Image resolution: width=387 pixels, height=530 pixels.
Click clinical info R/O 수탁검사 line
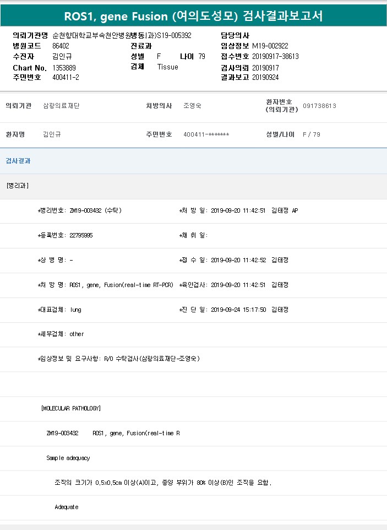(118, 359)
